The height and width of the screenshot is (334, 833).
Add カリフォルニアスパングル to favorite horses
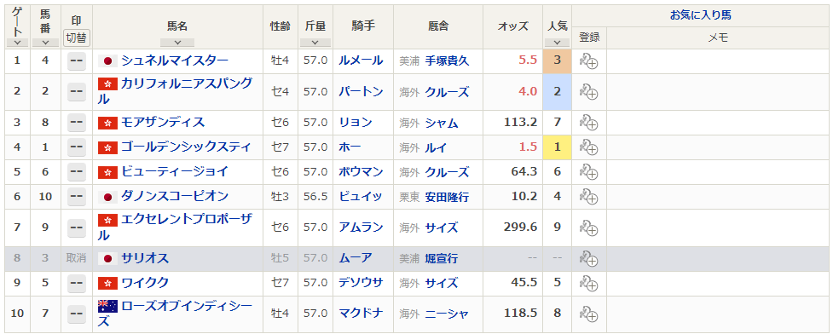(588, 92)
